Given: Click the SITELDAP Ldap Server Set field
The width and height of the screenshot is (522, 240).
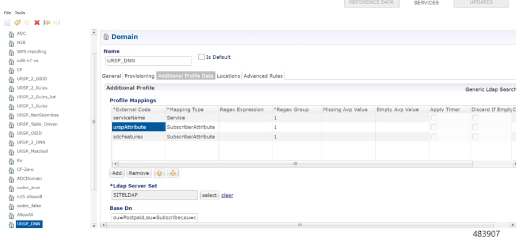Looking at the screenshot, I should (154, 195).
